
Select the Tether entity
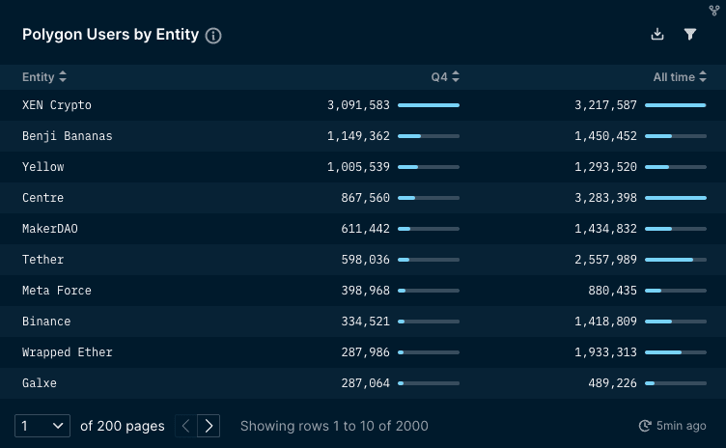tap(43, 260)
